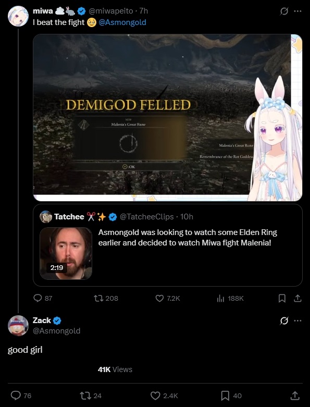This screenshot has height=407, width=310.
Task: Visit @TatcheeClips quoted profile handle
Action: (x=146, y=217)
